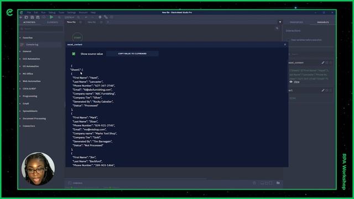Run the bot with the green play icon
354x199 pixels.
51,17
